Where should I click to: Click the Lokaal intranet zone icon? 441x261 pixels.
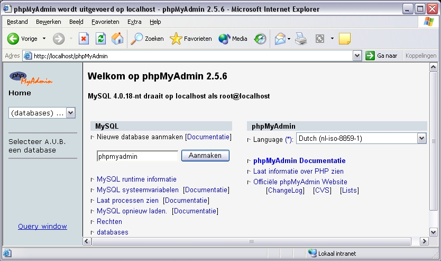[312, 253]
